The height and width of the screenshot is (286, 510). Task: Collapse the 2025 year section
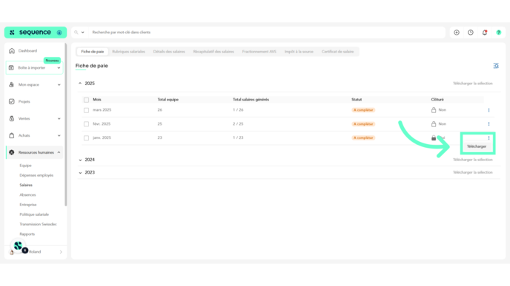[x=80, y=84]
